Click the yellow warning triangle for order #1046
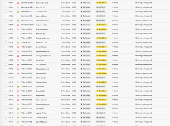This screenshot has width=170, height=126. [18, 87]
